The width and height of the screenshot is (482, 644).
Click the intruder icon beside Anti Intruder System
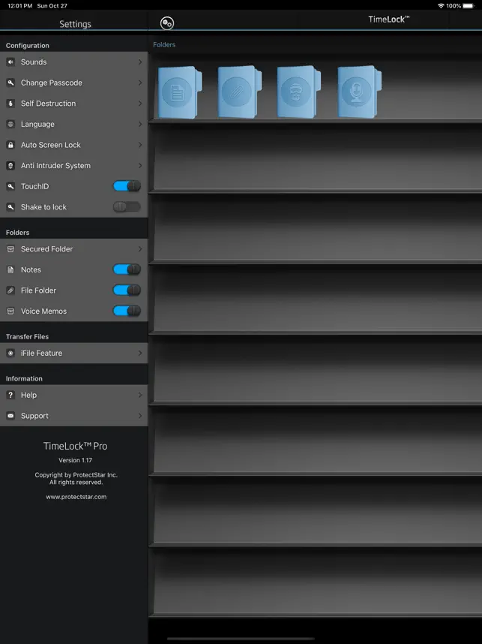pyautogui.click(x=10, y=166)
